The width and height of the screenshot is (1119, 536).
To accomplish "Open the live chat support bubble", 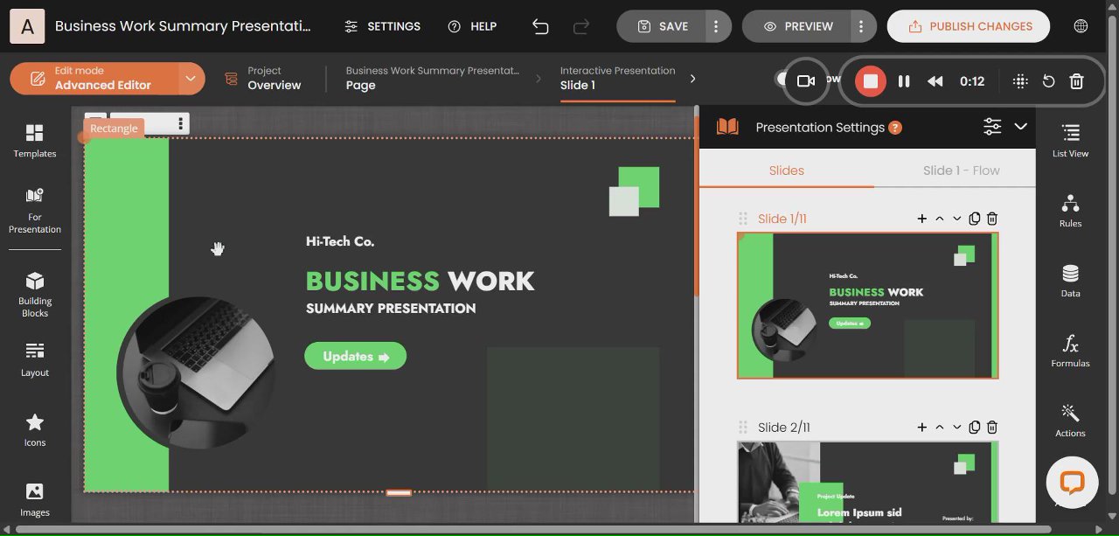I will coord(1072,483).
